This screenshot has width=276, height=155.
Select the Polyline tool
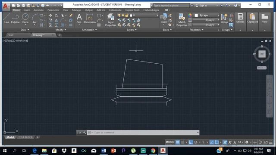[16, 19]
